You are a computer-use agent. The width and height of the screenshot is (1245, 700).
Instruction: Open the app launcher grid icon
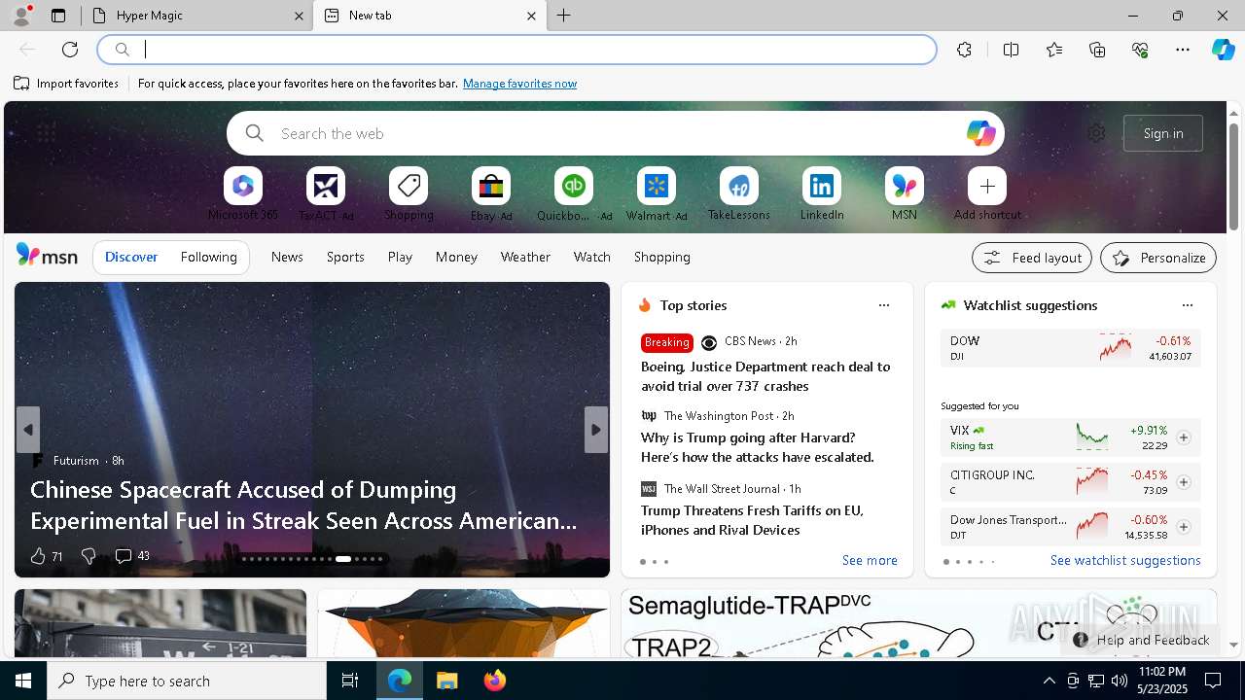(46, 133)
